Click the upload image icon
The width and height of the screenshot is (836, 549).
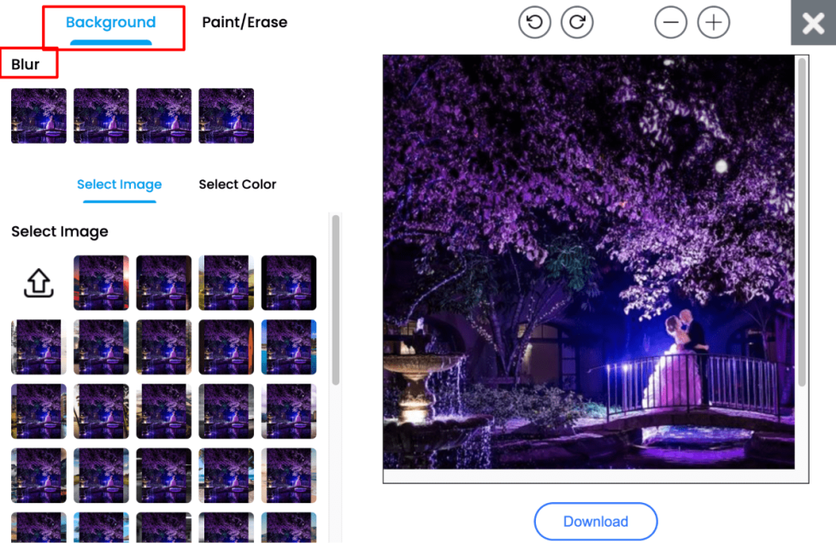tap(38, 283)
